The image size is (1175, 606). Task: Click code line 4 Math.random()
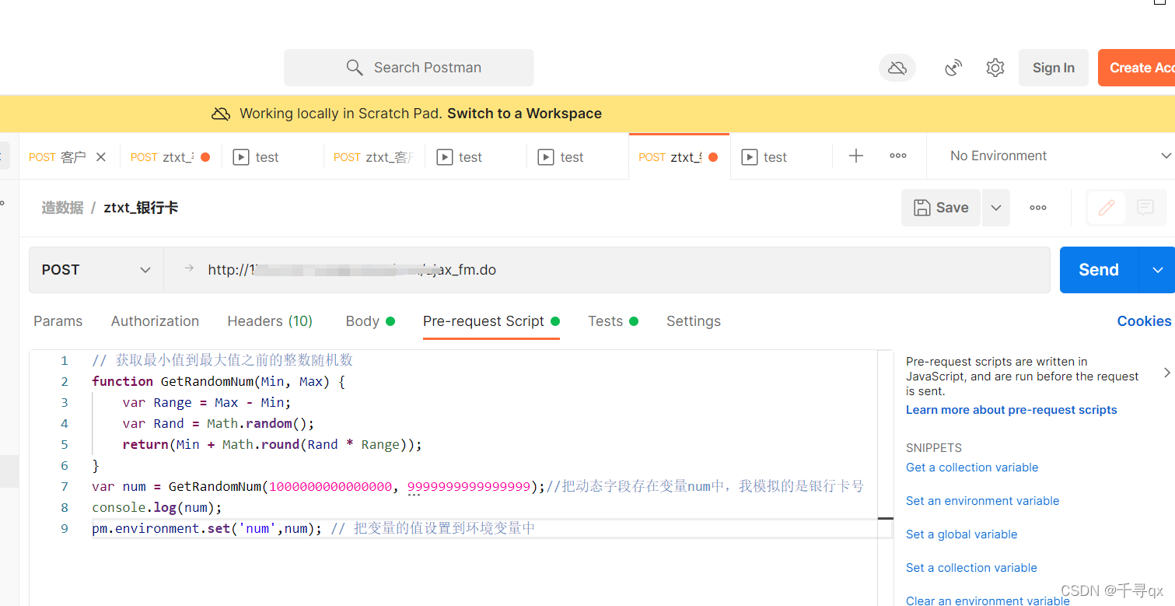[x=218, y=423]
